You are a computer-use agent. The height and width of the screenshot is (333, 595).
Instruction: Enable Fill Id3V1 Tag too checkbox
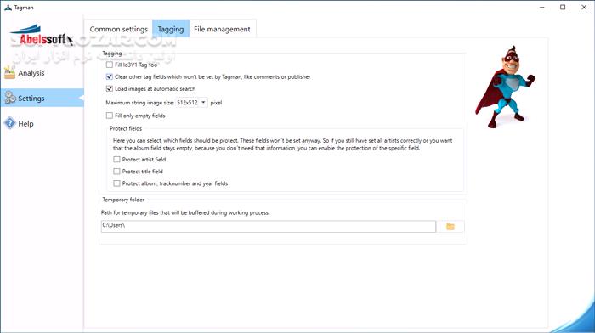[110, 65]
